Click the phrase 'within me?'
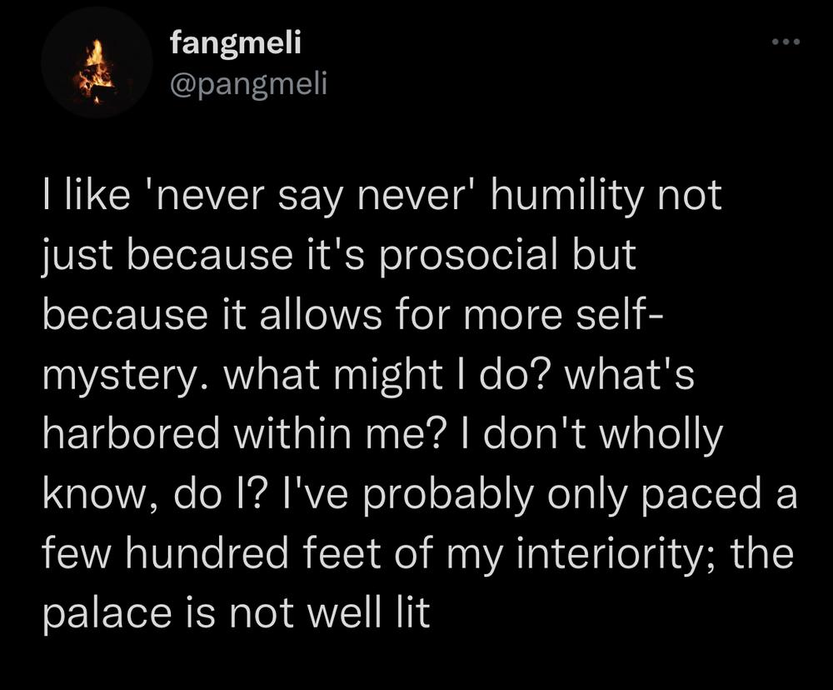833x690 pixels. 337,433
